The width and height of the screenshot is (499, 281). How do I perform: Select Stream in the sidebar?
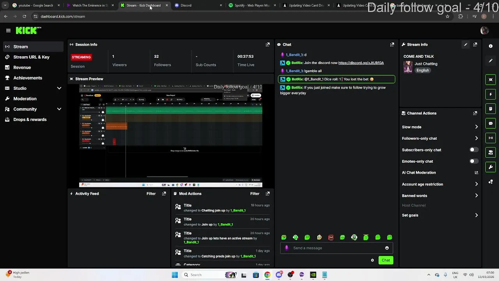pos(33,46)
